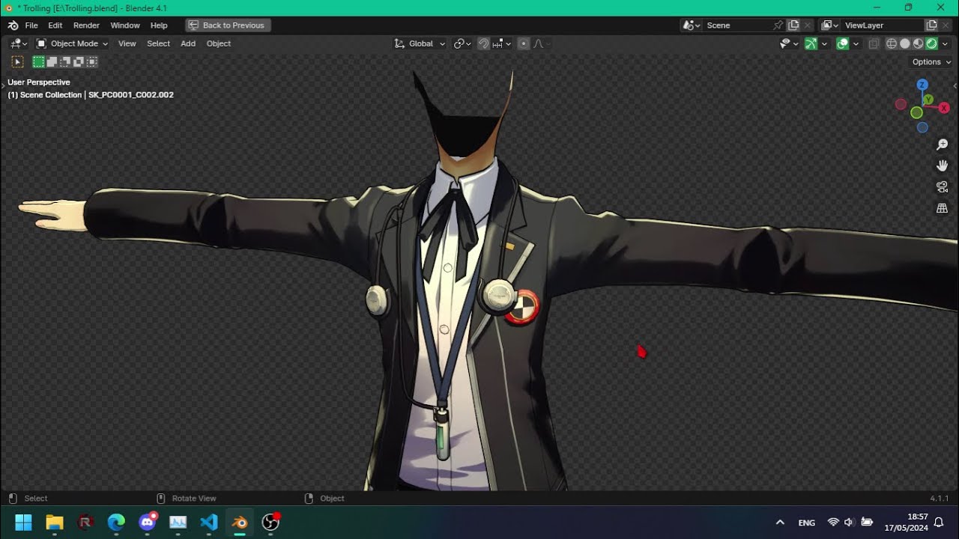This screenshot has height=539, width=959.
Task: Open the Help menu
Action: 159,25
